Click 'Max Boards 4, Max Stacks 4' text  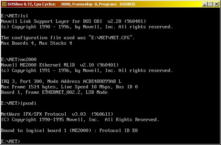coord(37,43)
